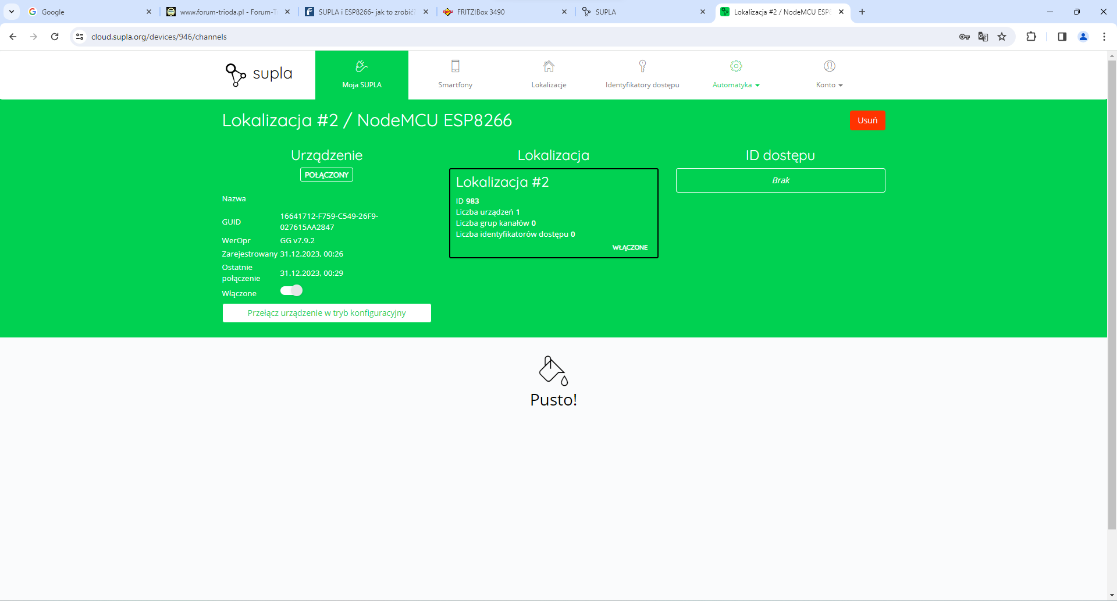Bookmark this page with star

(1002, 37)
